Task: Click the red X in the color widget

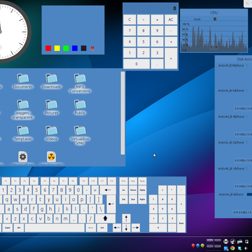Action: click(x=93, y=49)
